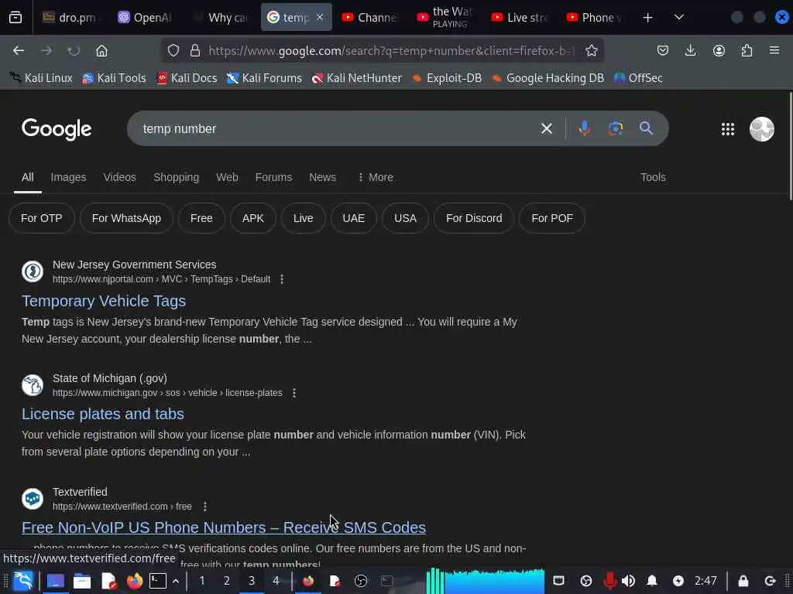Open the notifications bell tray icon
793x594 pixels.
pyautogui.click(x=652, y=581)
